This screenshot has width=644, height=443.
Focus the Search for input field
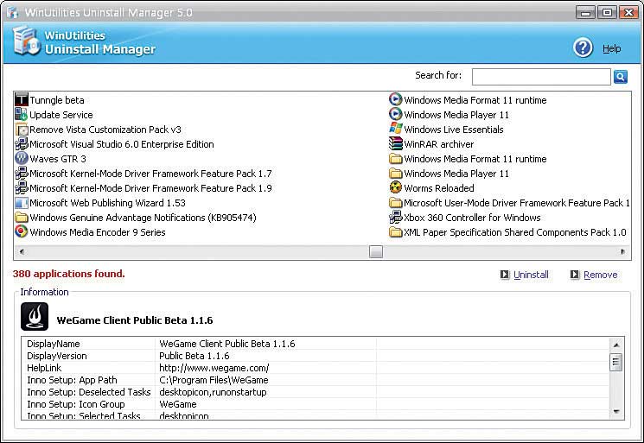pyautogui.click(x=541, y=77)
